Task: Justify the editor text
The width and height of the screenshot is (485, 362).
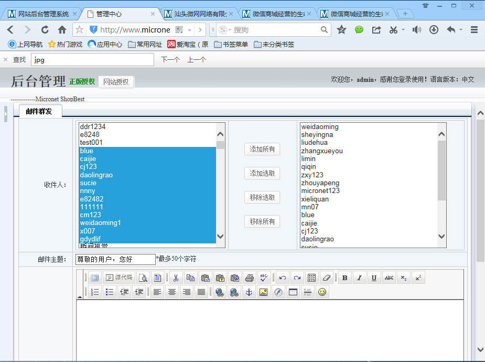Action: point(201,292)
